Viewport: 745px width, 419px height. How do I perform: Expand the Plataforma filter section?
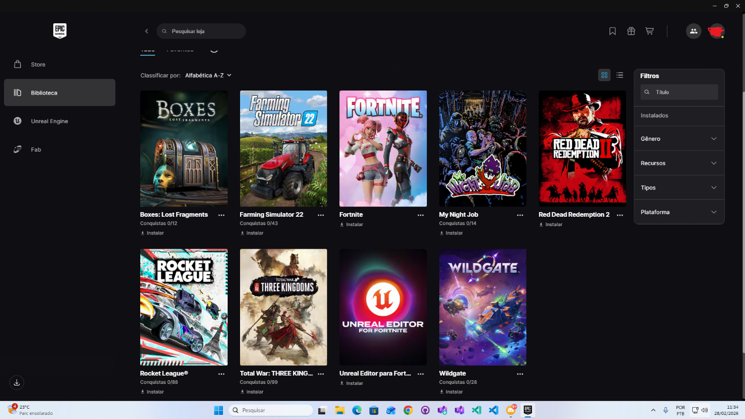pyautogui.click(x=679, y=212)
